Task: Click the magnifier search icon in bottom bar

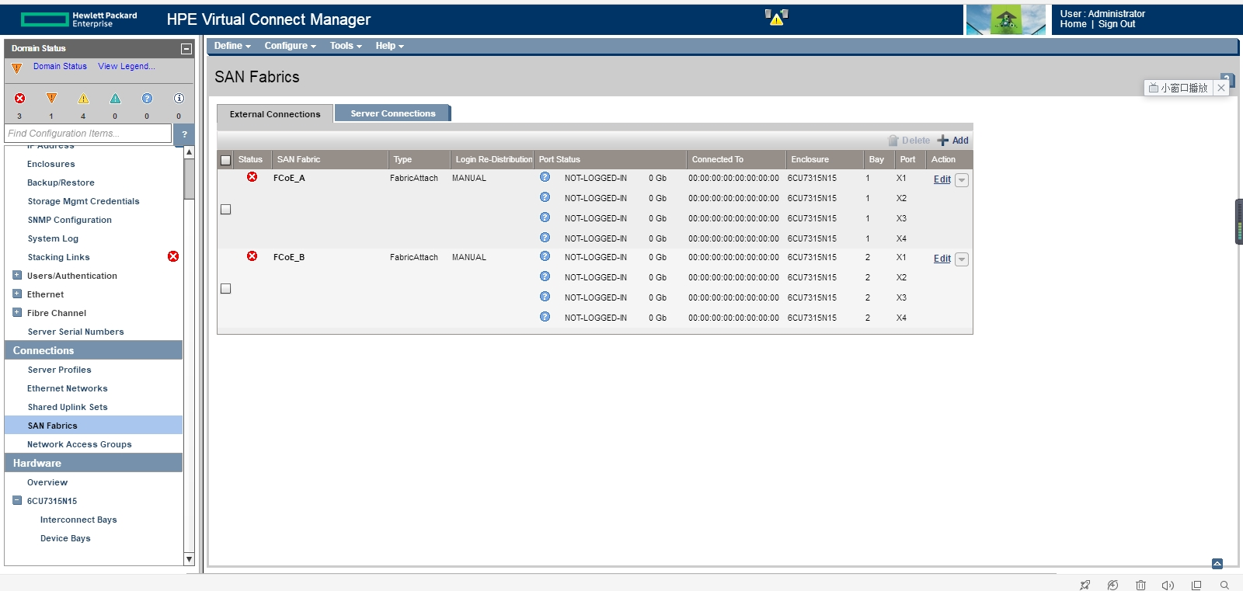Action: [1224, 585]
